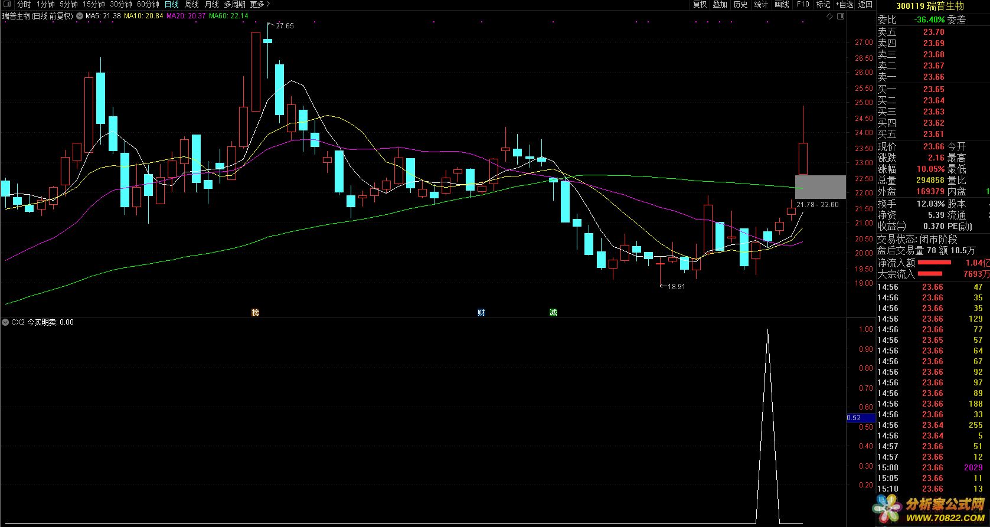Viewport: 990px width, 527px height.
Task: Switch to 周线 weekly chart
Action: click(192, 4)
